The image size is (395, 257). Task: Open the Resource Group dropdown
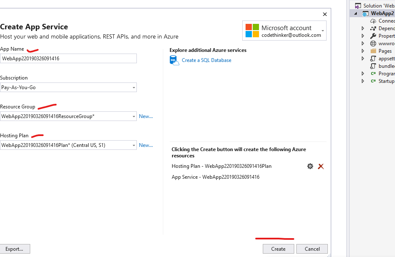click(x=133, y=116)
